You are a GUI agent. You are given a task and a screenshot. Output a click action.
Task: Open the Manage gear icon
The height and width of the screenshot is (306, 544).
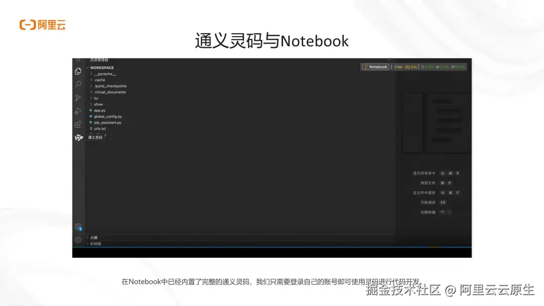[78, 240]
